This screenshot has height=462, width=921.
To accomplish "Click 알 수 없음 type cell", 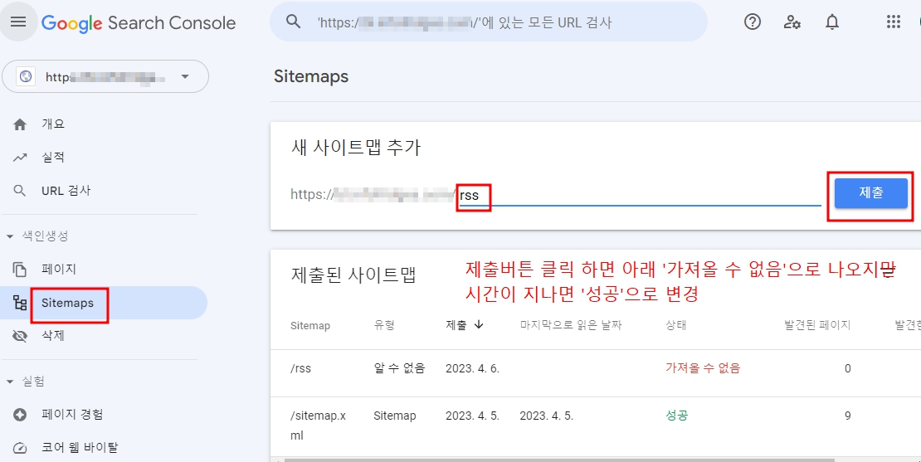I will click(399, 368).
